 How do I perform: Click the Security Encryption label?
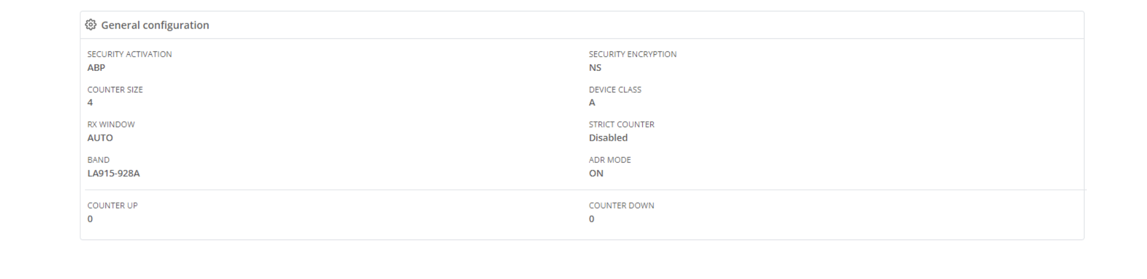pos(633,54)
